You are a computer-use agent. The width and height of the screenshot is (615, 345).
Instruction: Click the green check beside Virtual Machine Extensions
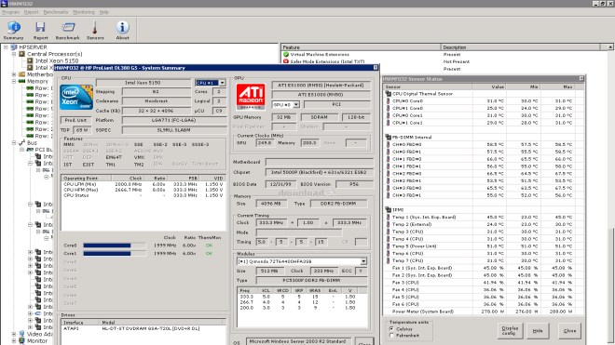point(286,55)
